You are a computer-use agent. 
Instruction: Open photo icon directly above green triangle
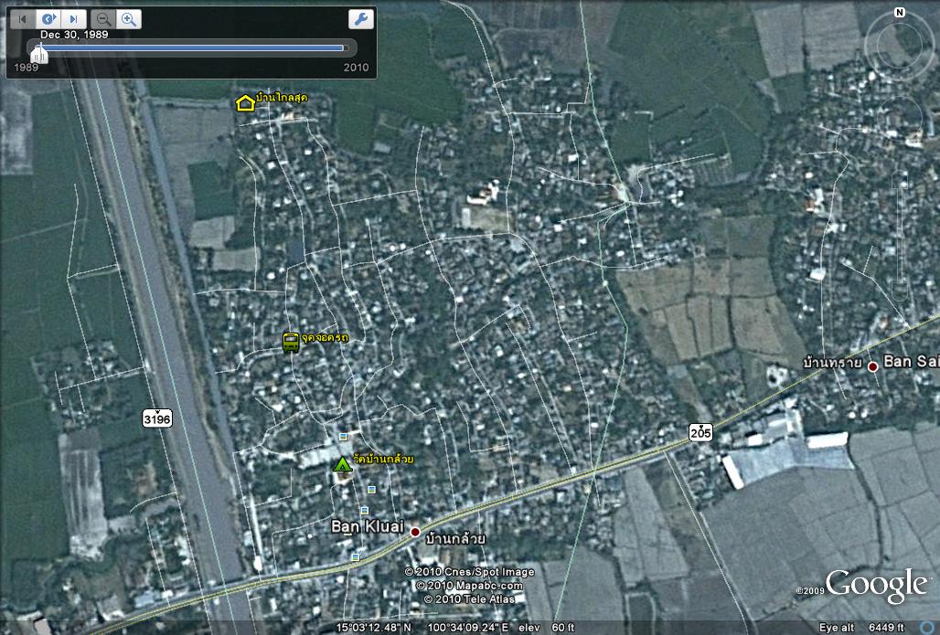click(x=343, y=437)
